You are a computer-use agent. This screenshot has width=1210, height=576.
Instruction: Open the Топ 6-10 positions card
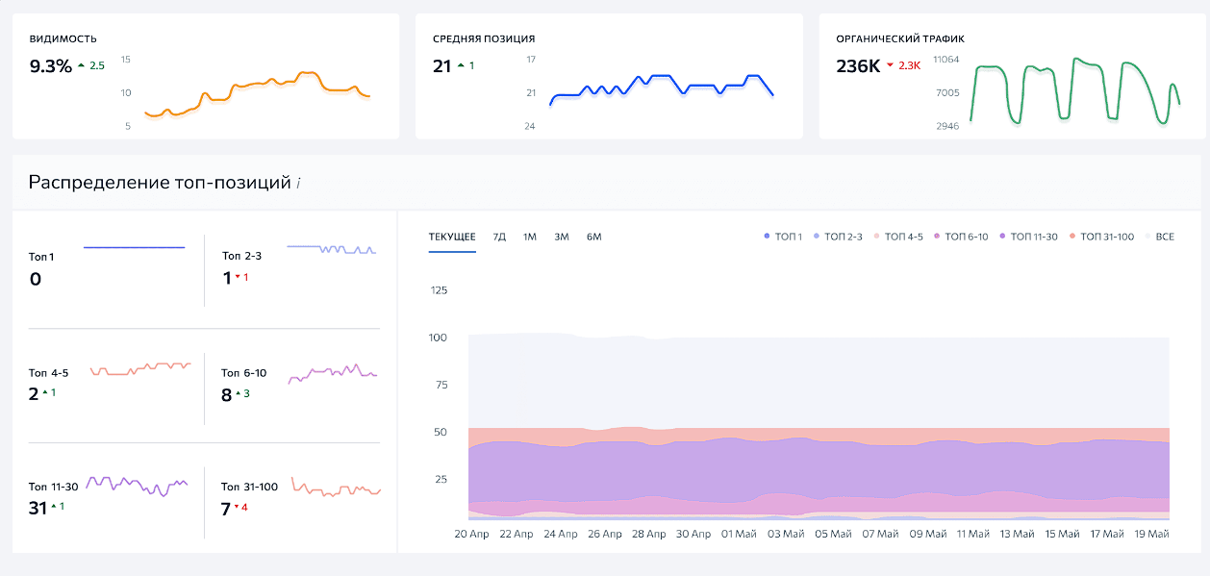tap(298, 383)
